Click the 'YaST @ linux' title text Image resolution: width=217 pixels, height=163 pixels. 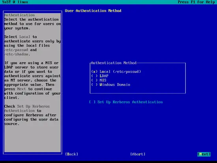pos(15,2)
